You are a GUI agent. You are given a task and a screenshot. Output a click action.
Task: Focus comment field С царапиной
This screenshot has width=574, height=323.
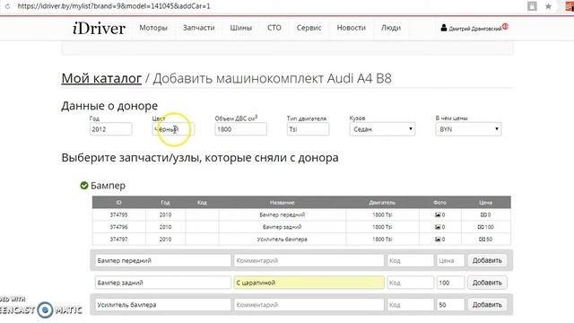point(309,283)
